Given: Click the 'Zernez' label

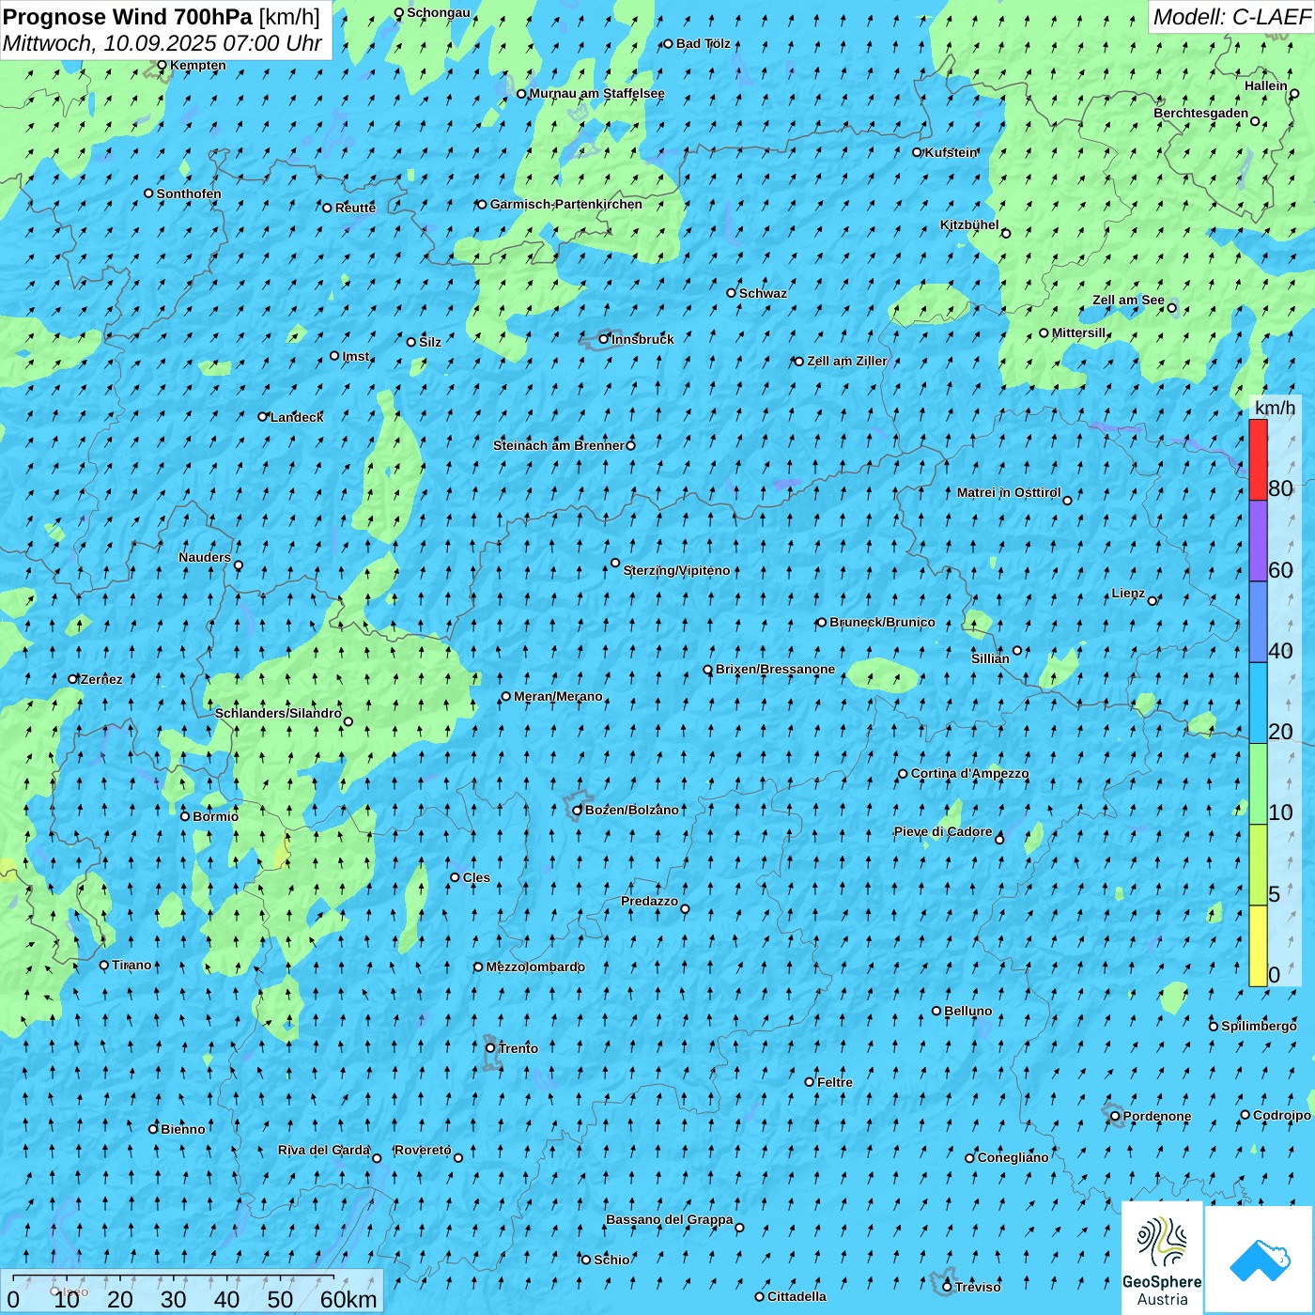Looking at the screenshot, I should 101,679.
